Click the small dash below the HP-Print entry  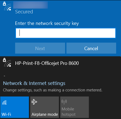(x=4, y=76)
